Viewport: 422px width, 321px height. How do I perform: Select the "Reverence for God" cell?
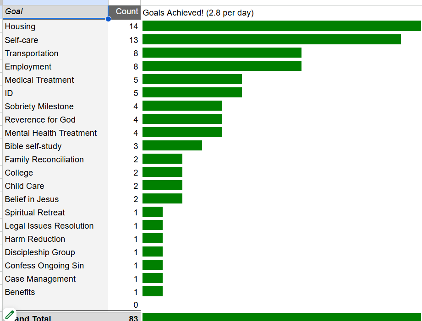click(55, 119)
